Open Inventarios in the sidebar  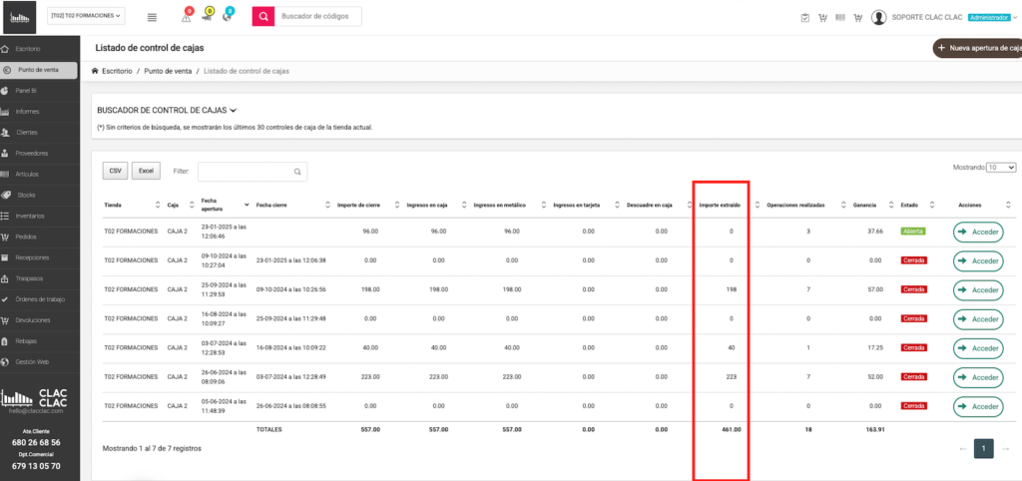(39, 216)
